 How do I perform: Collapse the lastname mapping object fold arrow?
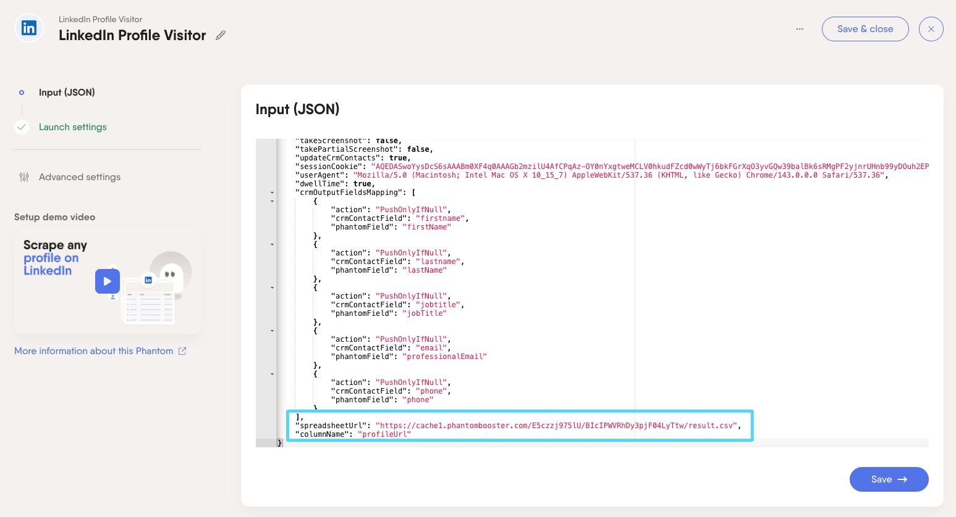pyautogui.click(x=272, y=244)
